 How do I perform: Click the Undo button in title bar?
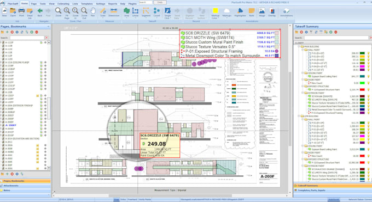point(160,2)
